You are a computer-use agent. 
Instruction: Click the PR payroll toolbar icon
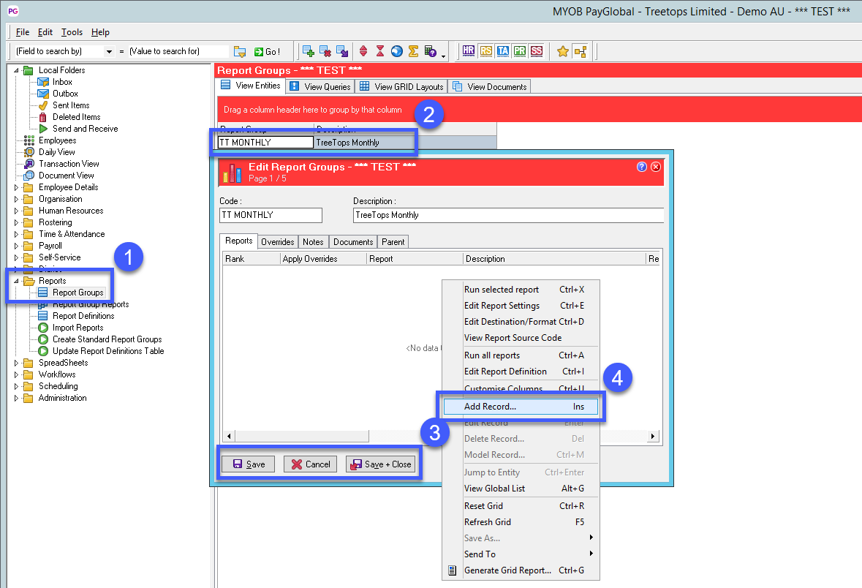pyautogui.click(x=520, y=51)
